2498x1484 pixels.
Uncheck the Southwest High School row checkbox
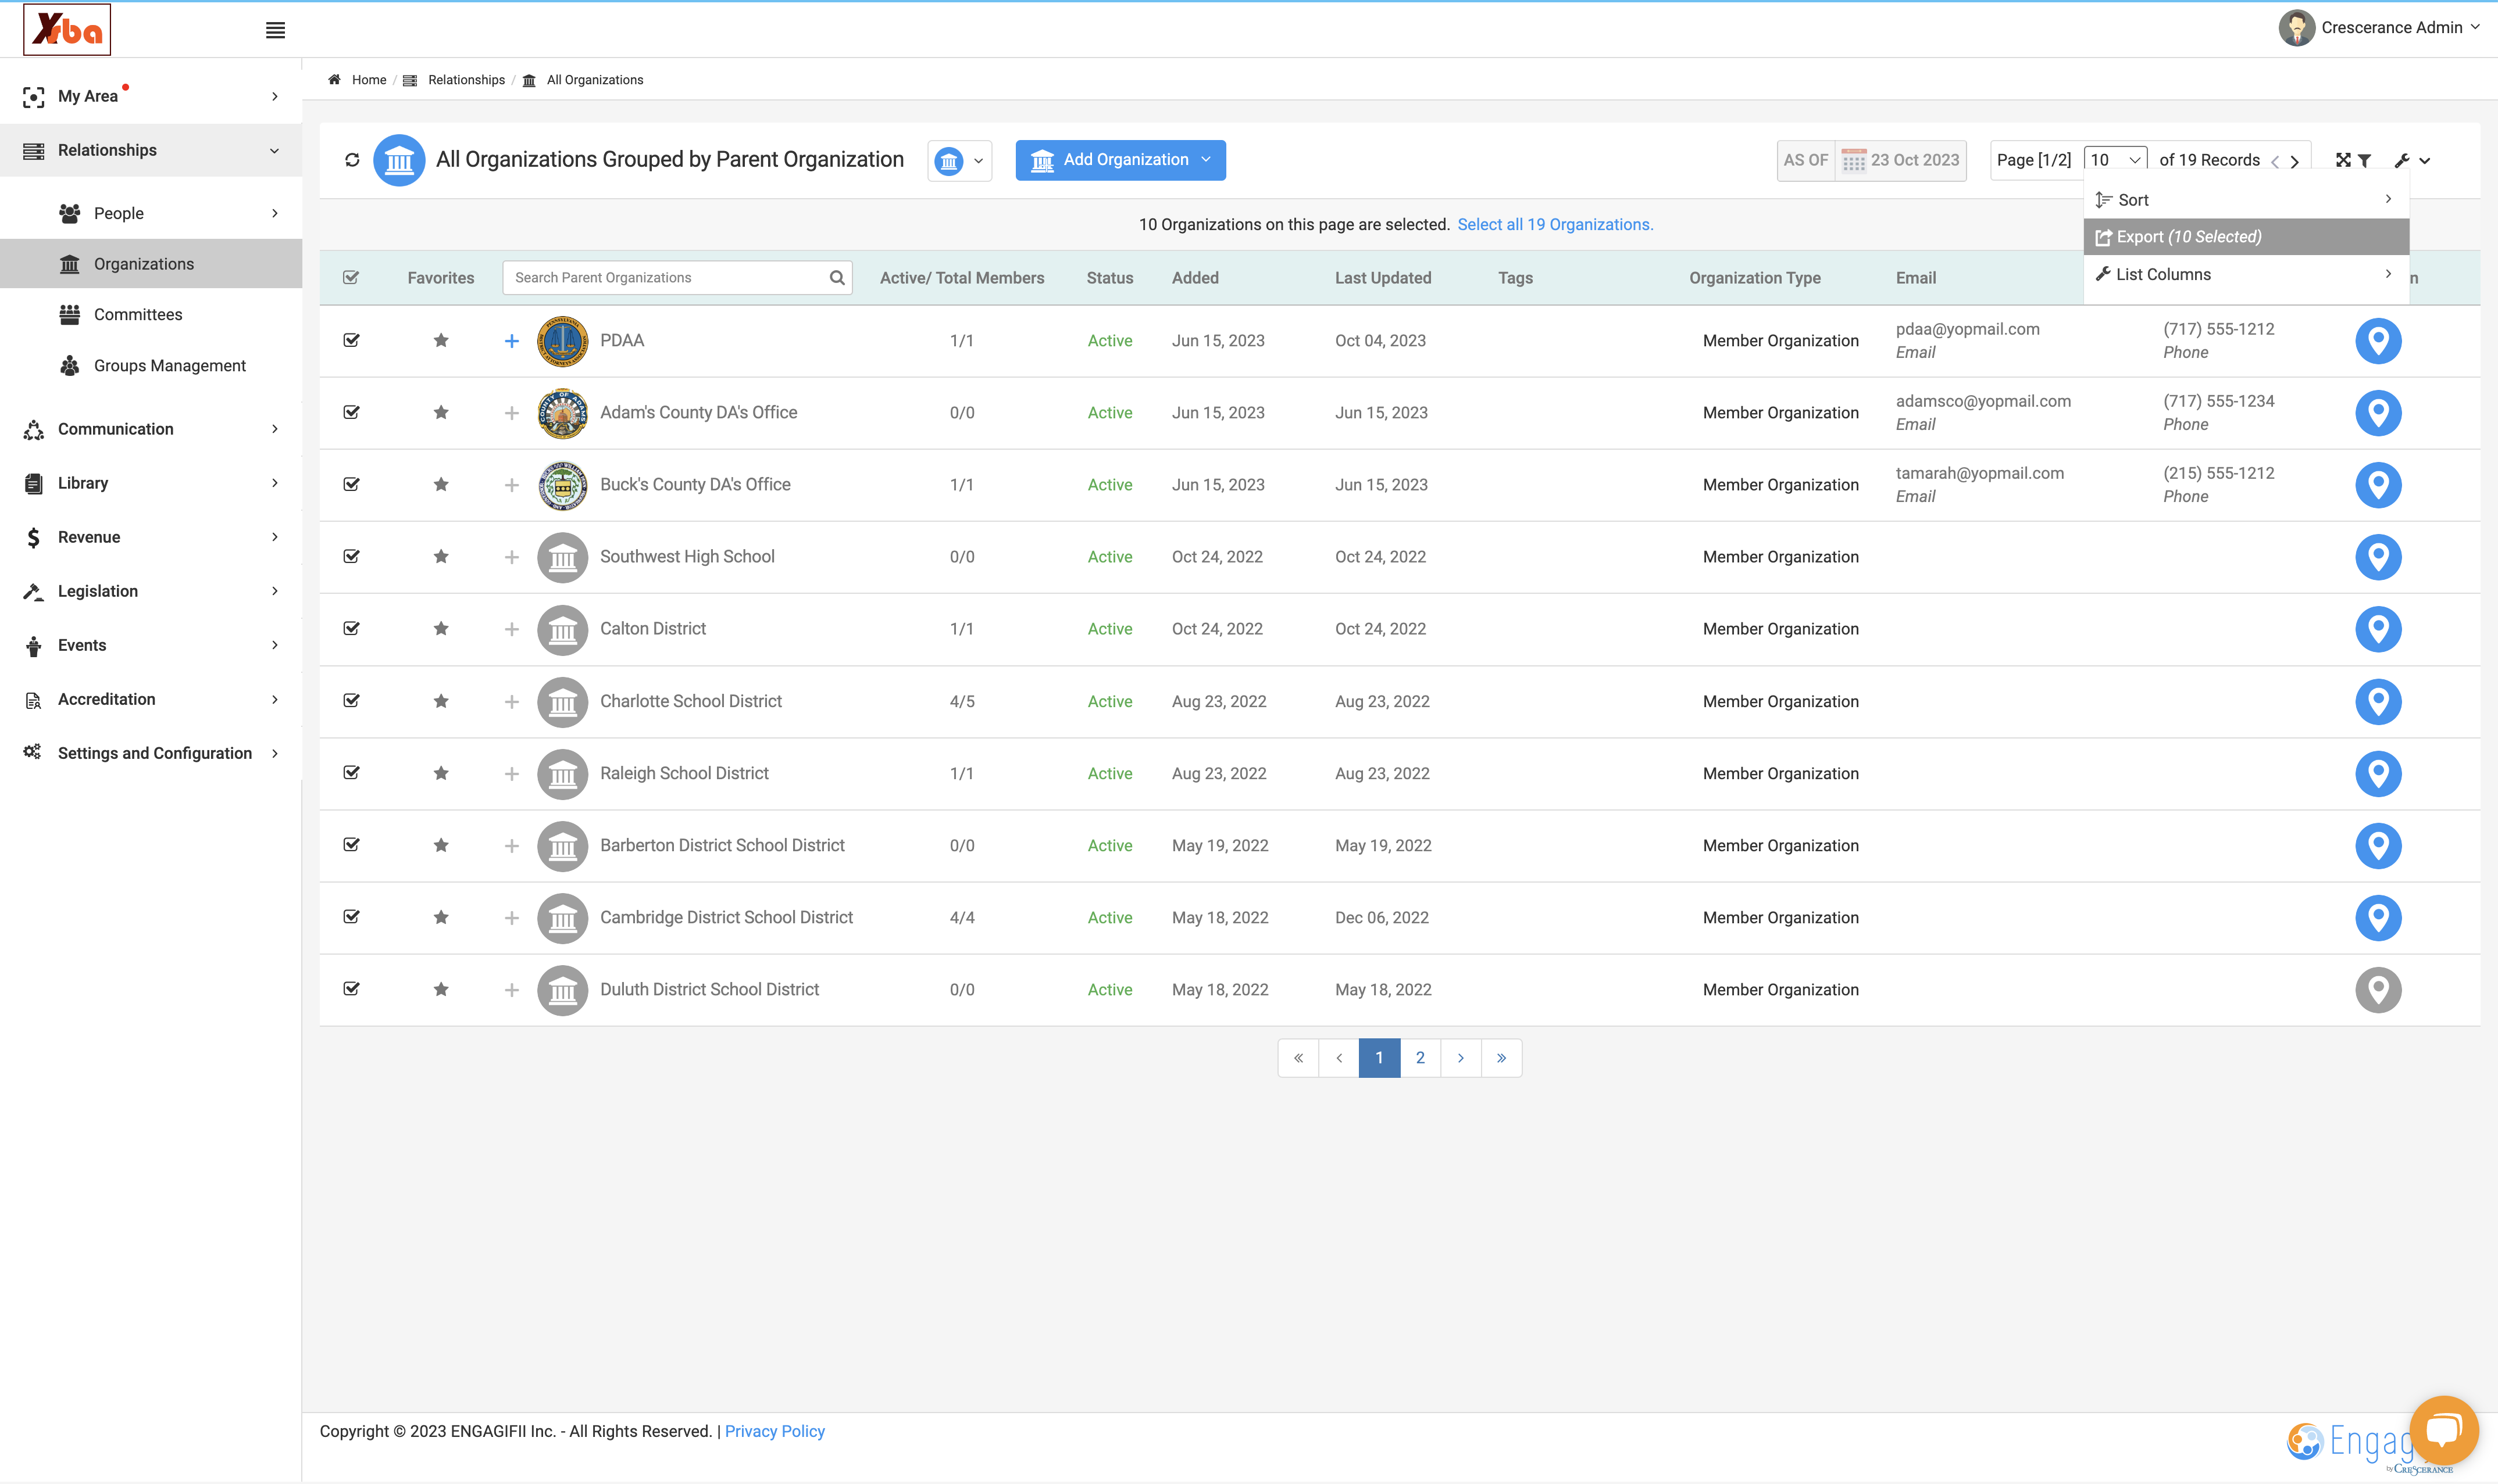[351, 556]
